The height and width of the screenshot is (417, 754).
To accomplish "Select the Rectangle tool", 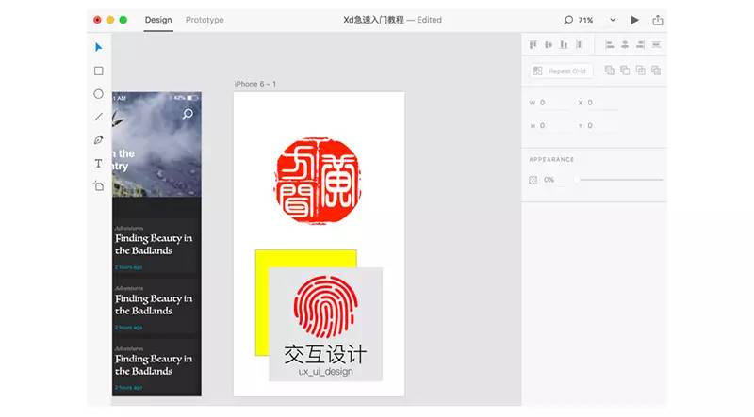I will 98,71.
